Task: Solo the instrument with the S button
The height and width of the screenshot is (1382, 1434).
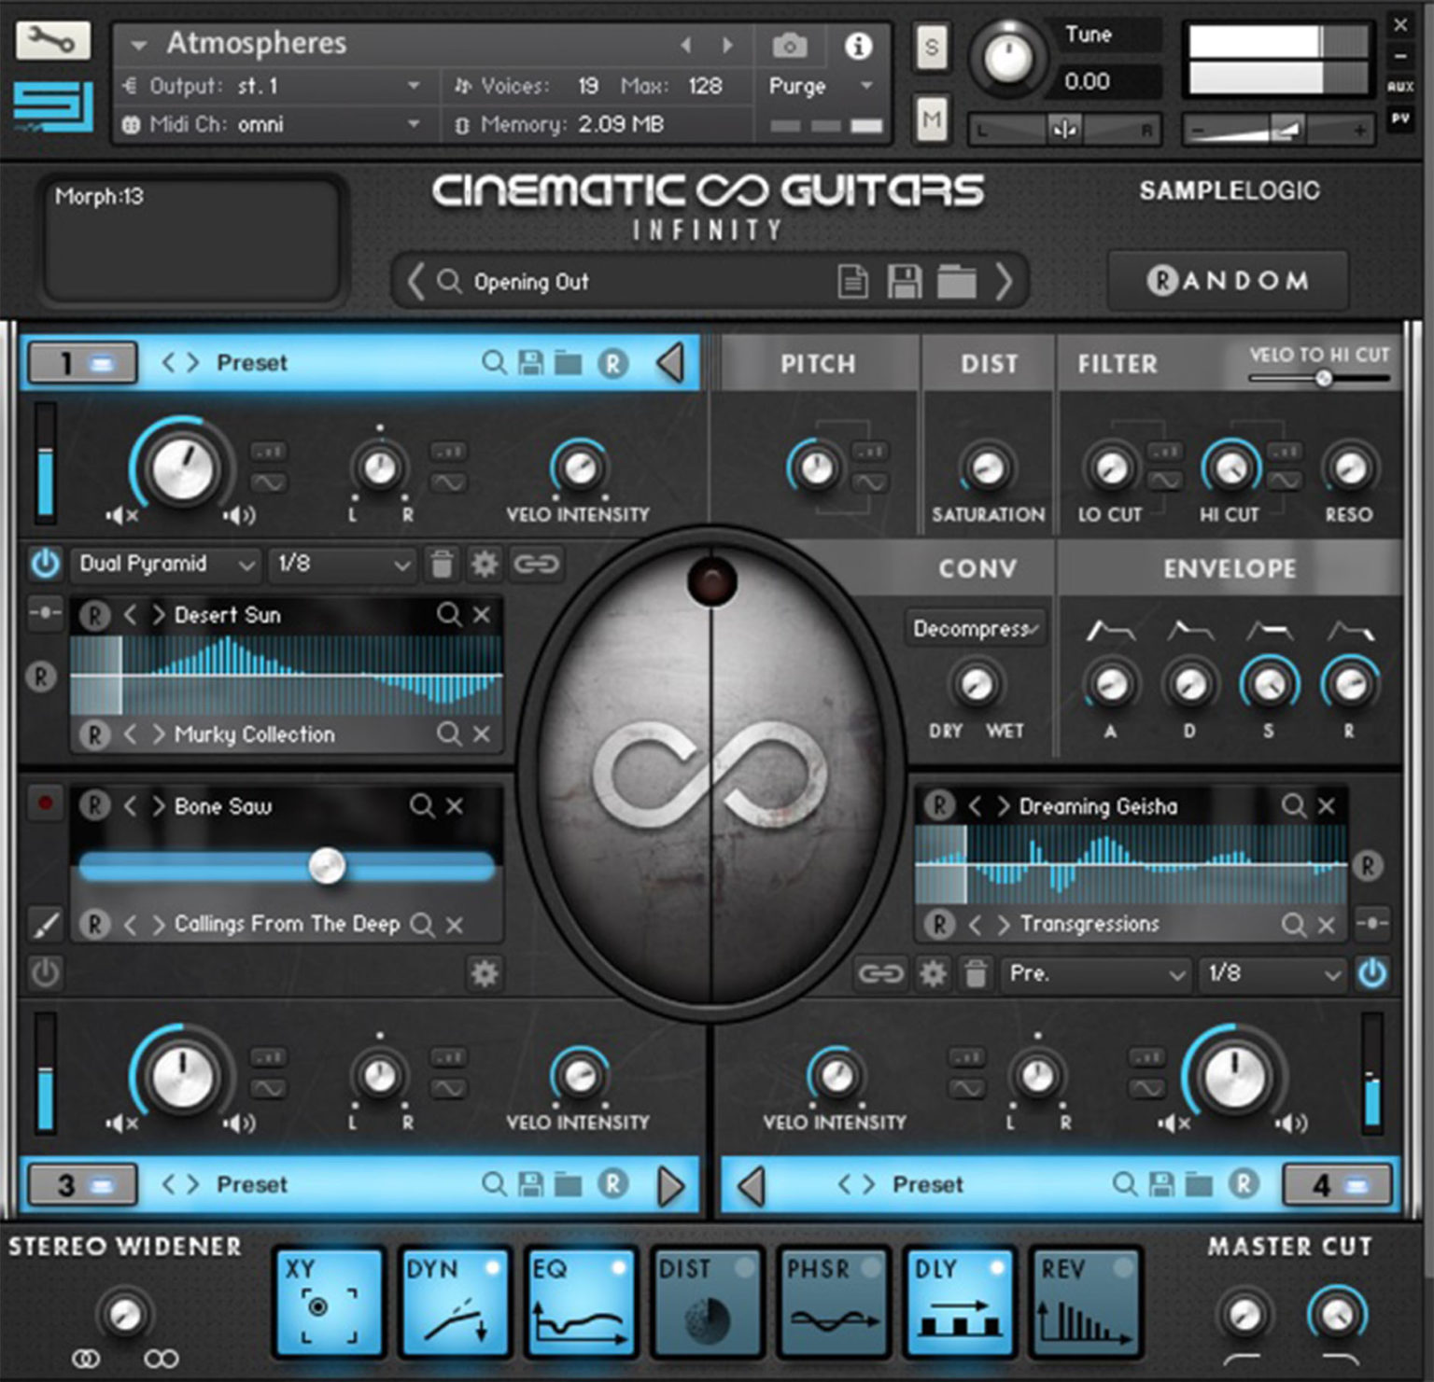Action: pos(931,49)
